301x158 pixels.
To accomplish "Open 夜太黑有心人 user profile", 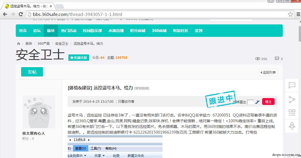I will [34, 133].
